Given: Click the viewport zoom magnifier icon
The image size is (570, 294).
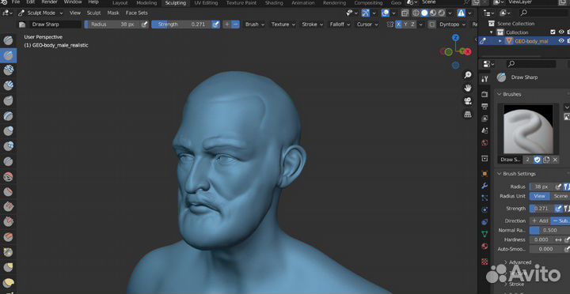Looking at the screenshot, I should (468, 75).
